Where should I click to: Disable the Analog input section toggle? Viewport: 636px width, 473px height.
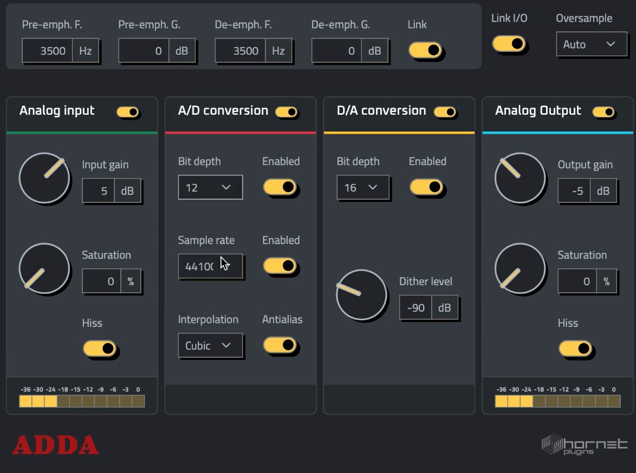[128, 112]
